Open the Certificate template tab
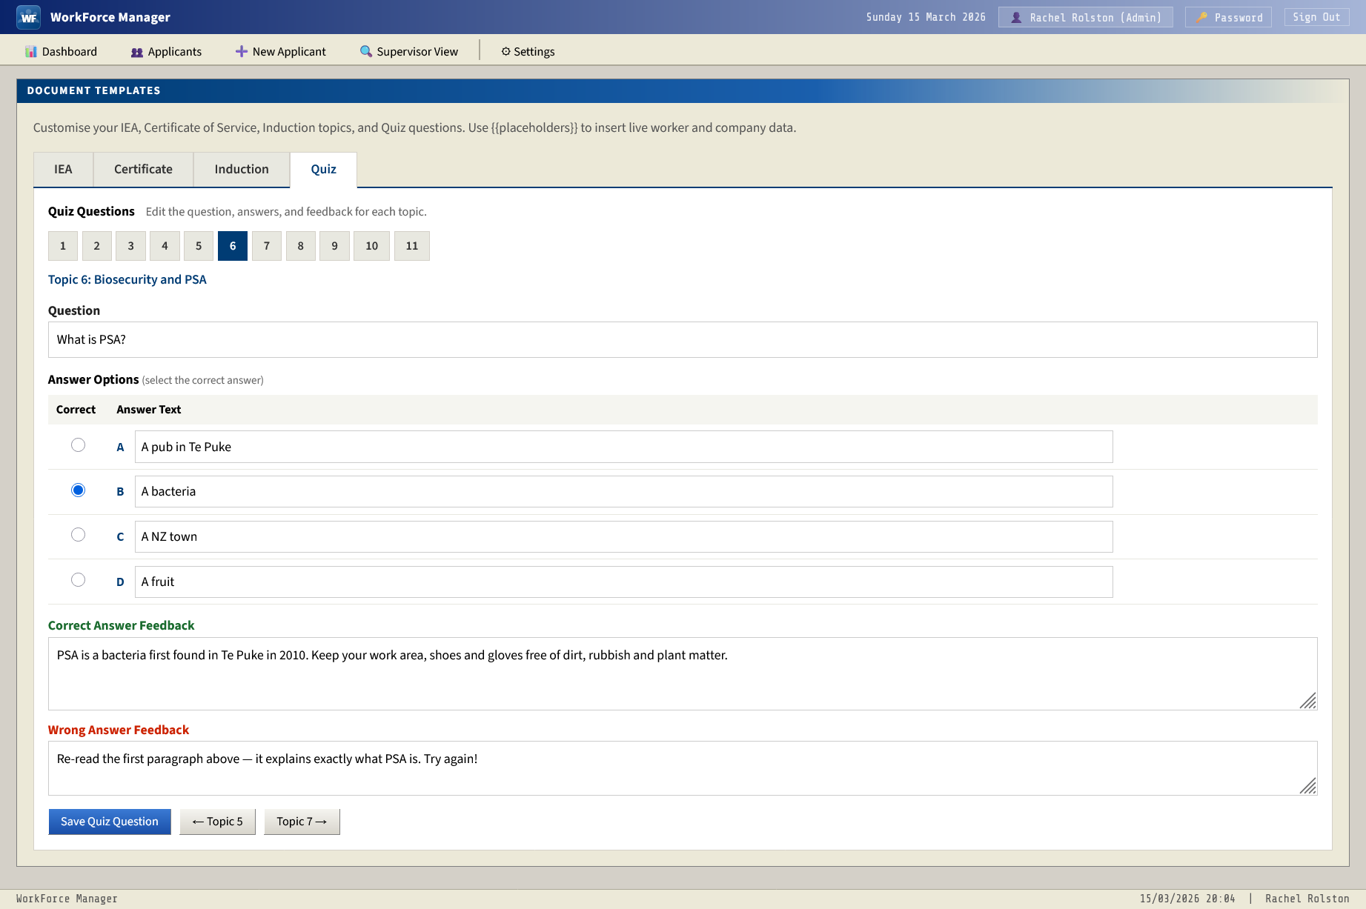 point(142,169)
